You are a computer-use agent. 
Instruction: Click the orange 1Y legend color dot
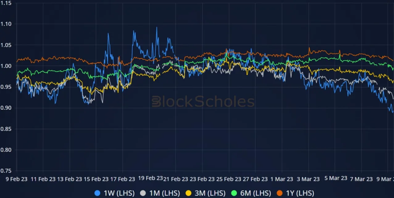coord(280,193)
